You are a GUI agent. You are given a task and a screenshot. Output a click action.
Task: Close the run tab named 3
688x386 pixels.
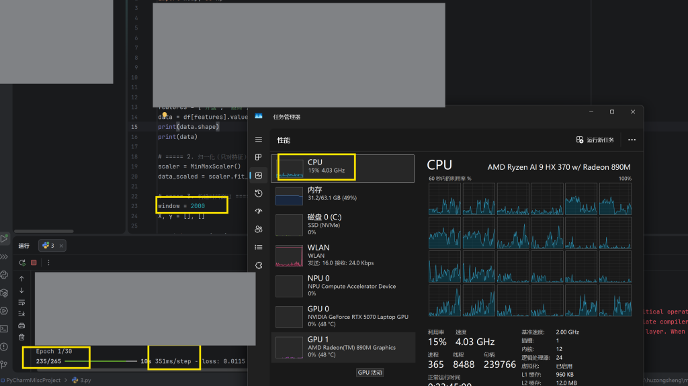[61, 246]
